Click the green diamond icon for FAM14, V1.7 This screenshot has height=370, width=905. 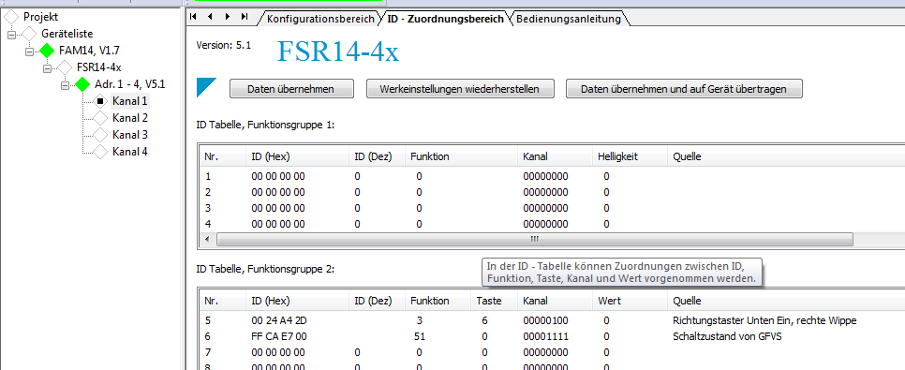click(47, 51)
